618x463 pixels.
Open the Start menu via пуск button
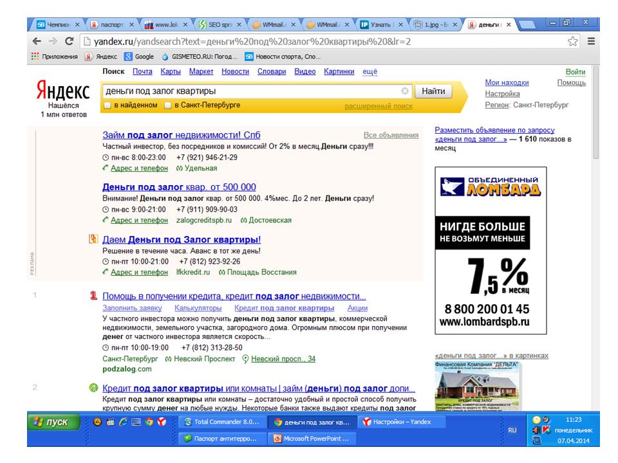53,422
